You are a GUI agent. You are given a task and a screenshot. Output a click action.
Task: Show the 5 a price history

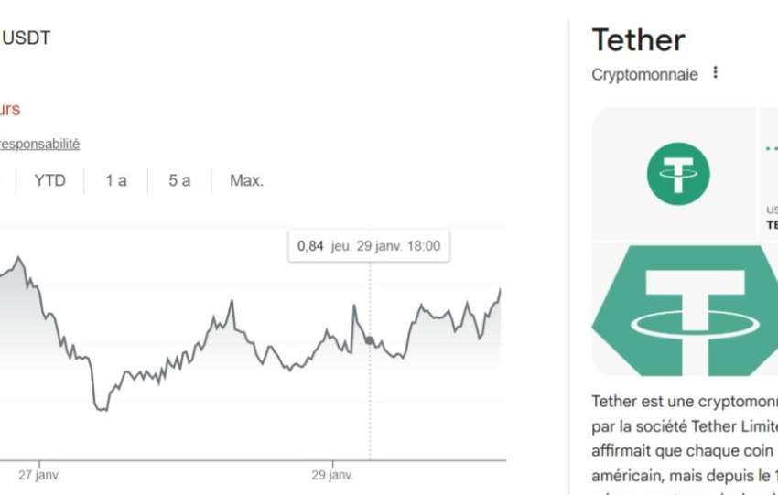tap(179, 180)
